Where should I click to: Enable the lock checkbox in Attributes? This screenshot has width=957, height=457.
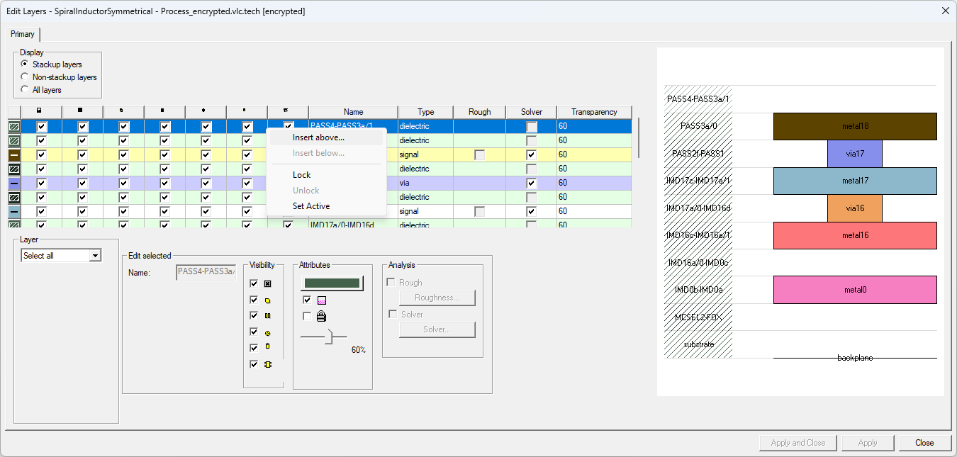pyautogui.click(x=308, y=317)
